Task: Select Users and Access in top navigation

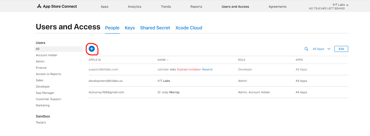Action: click(235, 7)
